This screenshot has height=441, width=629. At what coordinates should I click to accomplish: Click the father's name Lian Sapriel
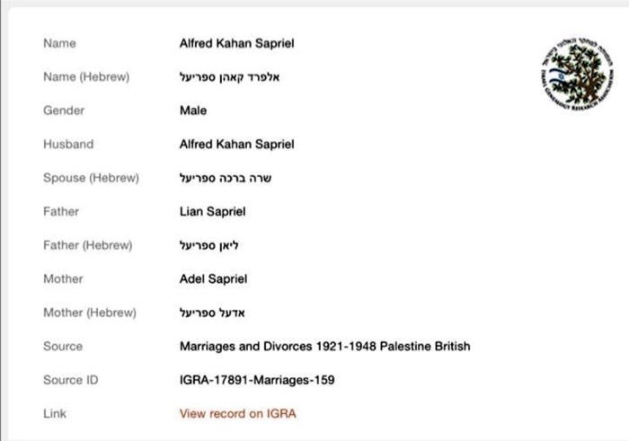tap(213, 212)
